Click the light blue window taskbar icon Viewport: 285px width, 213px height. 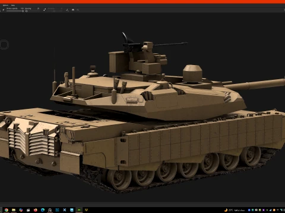click(72, 210)
